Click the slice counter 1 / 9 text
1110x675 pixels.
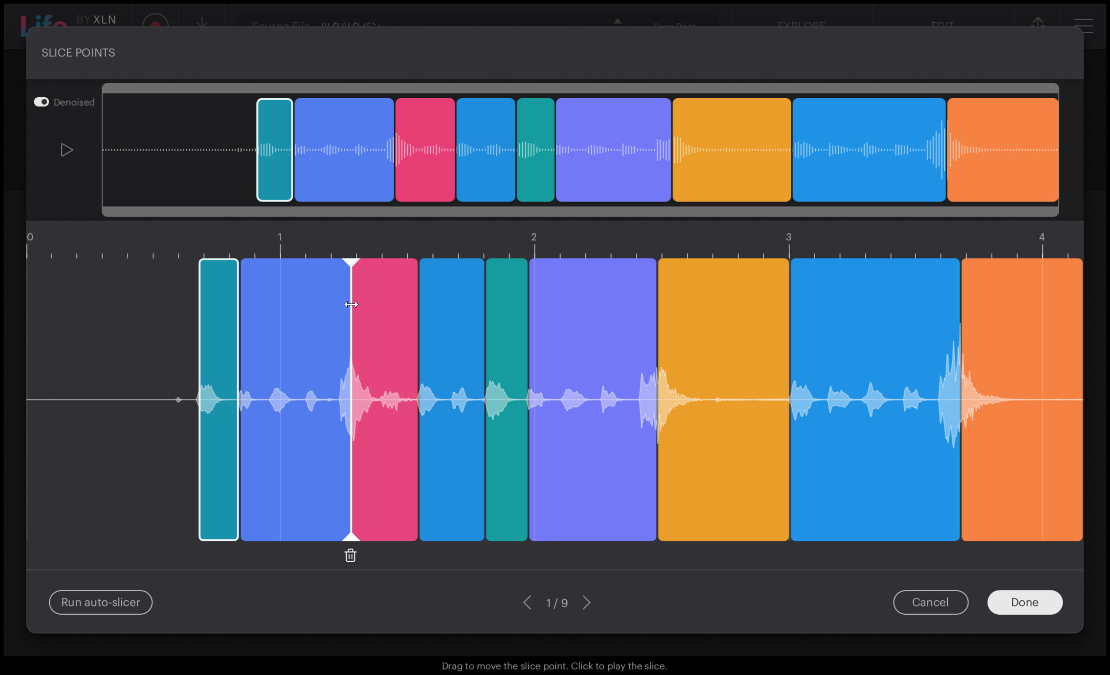click(557, 603)
